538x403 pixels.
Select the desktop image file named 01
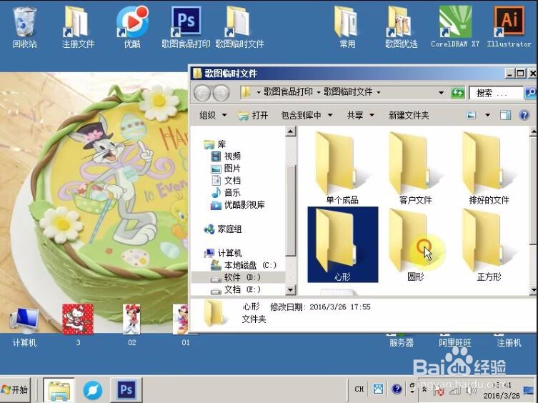point(181,325)
